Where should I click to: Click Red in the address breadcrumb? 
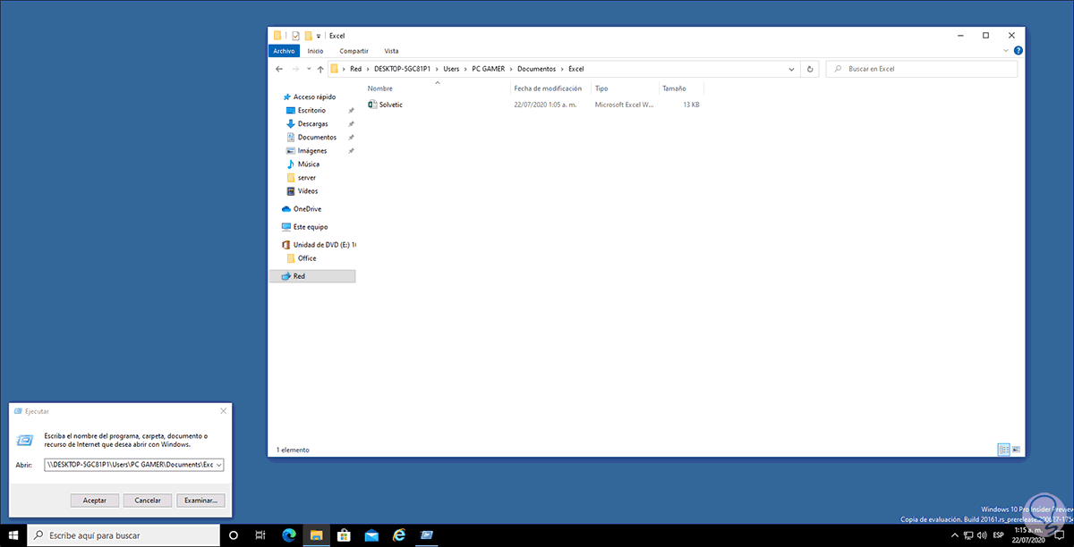[x=355, y=69]
